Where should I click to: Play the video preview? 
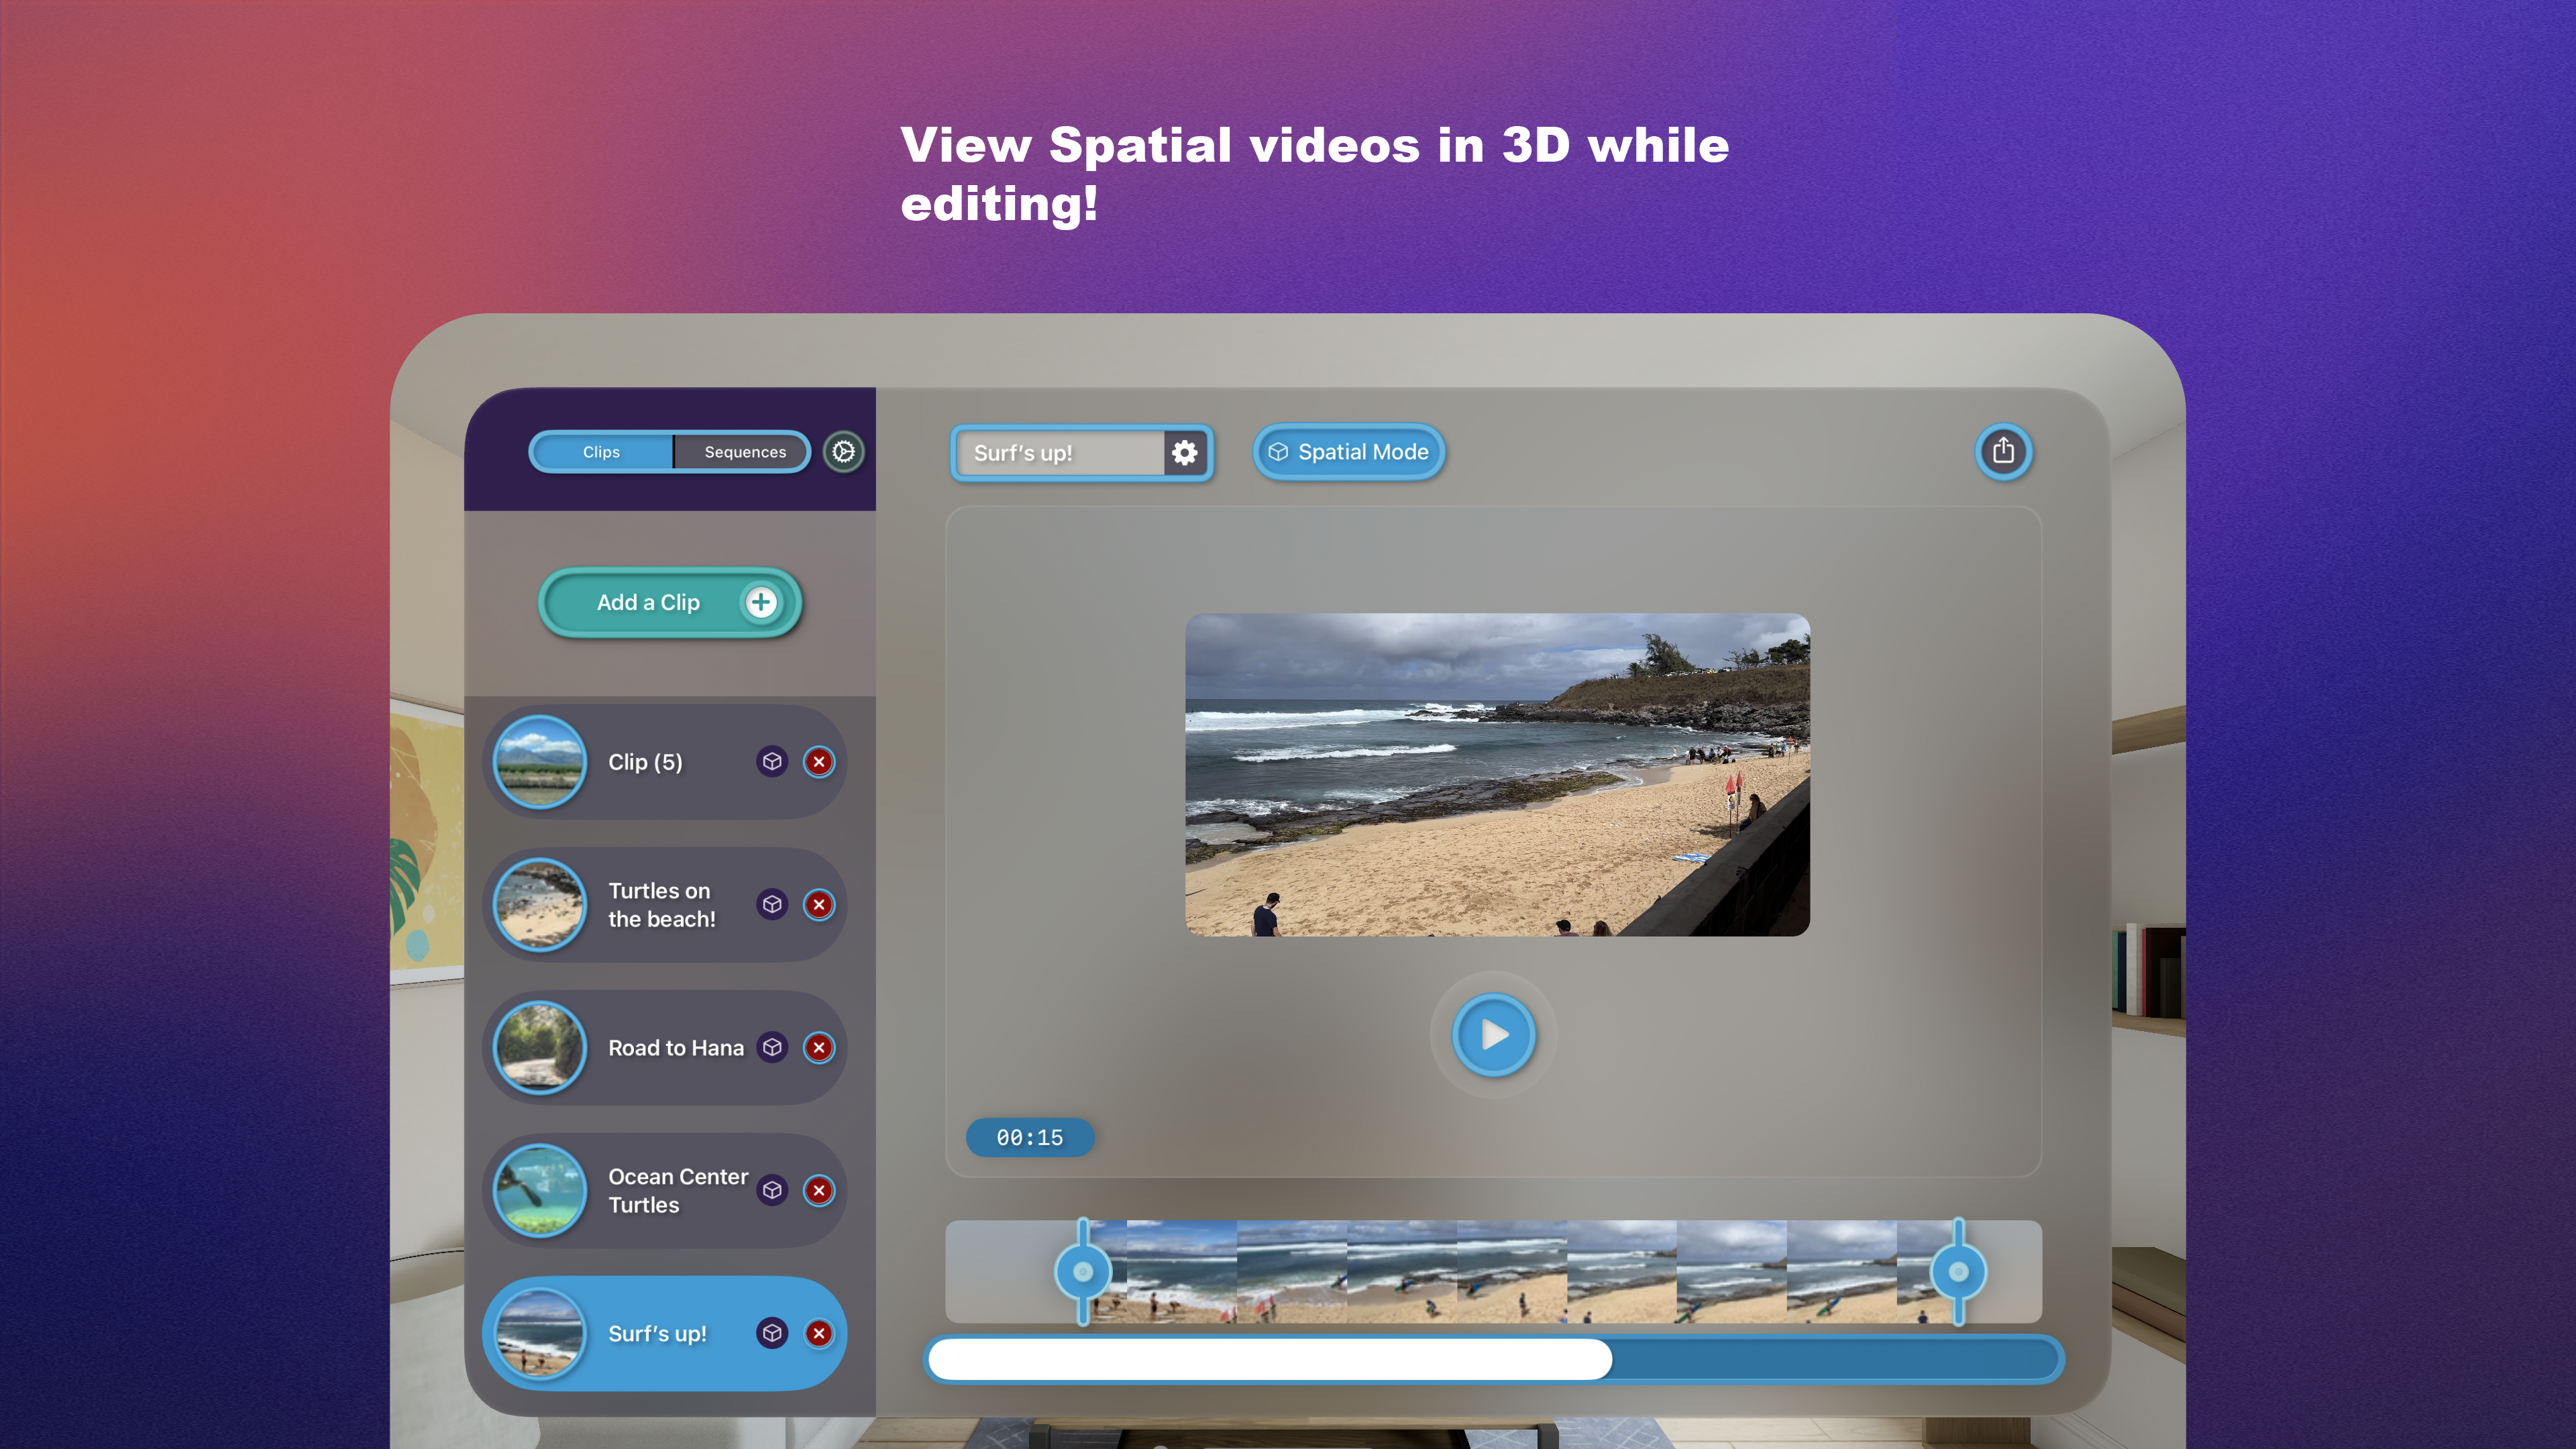click(1494, 1035)
